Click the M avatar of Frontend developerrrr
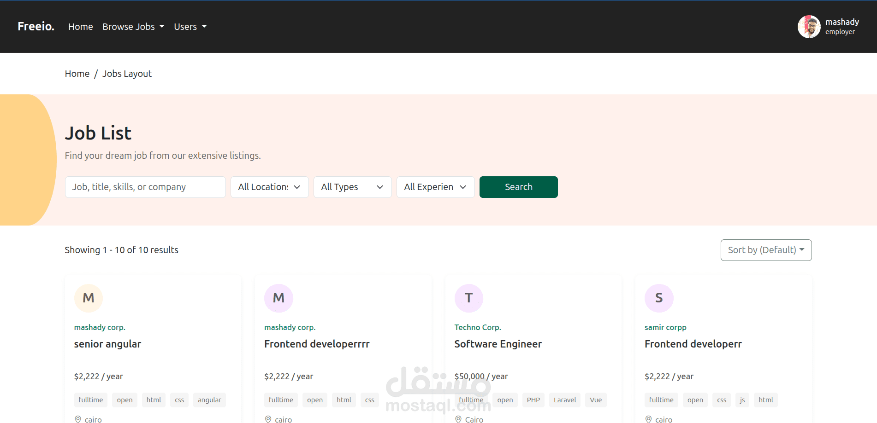The image size is (877, 423). pos(279,298)
